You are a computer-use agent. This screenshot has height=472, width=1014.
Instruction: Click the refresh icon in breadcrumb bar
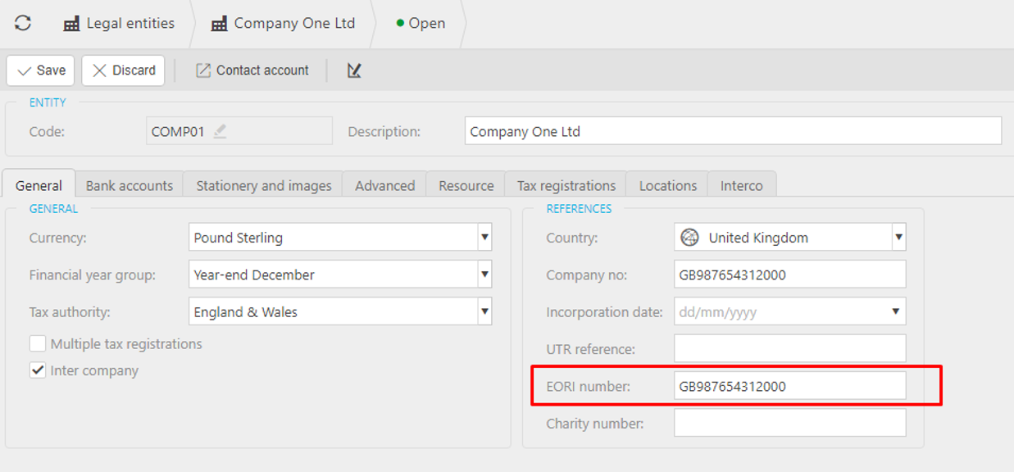tap(23, 23)
